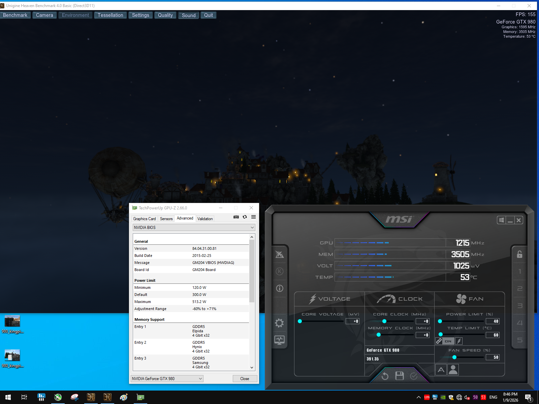
Task: Take a GPU-Z screenshot with the camera icon
Action: (236, 217)
